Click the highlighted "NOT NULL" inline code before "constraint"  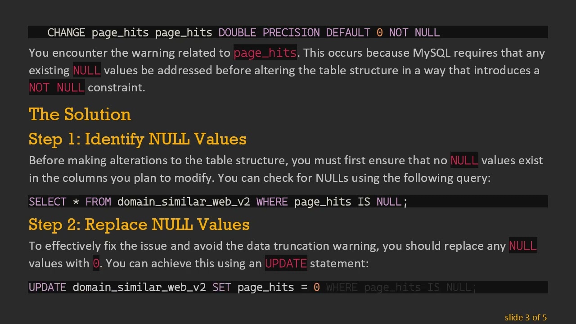pyautogui.click(x=57, y=88)
